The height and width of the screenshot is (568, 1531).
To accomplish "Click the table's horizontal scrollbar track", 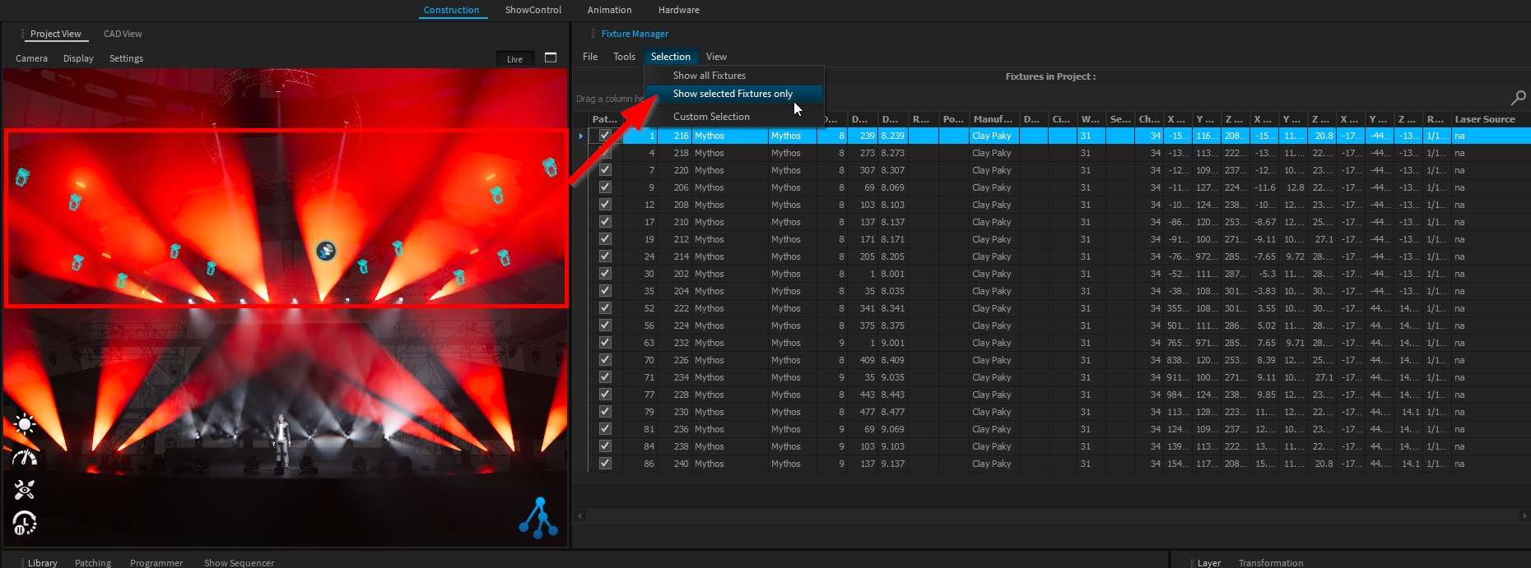I will click(1051, 515).
